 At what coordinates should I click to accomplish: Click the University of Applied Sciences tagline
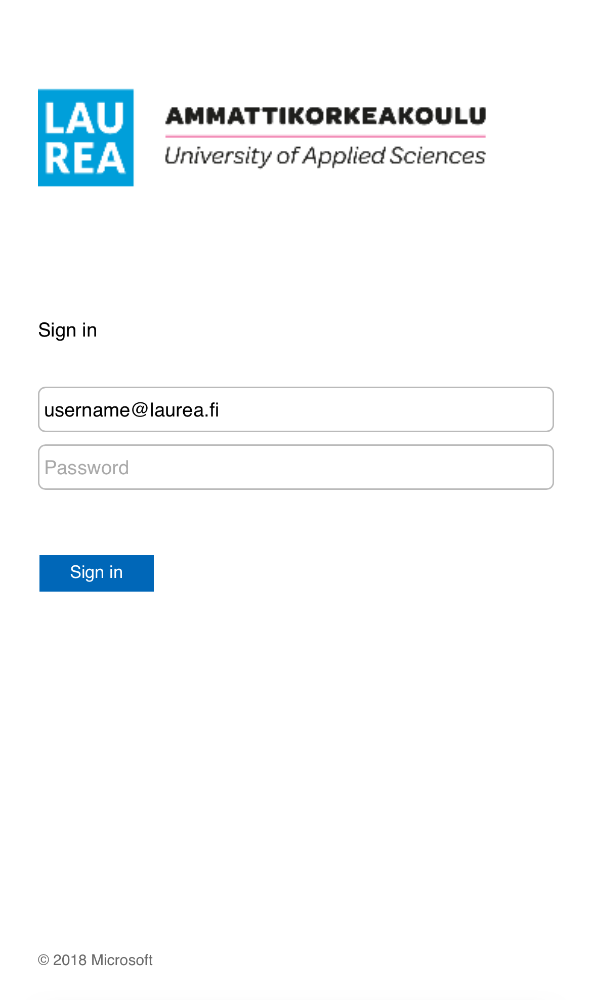click(325, 156)
